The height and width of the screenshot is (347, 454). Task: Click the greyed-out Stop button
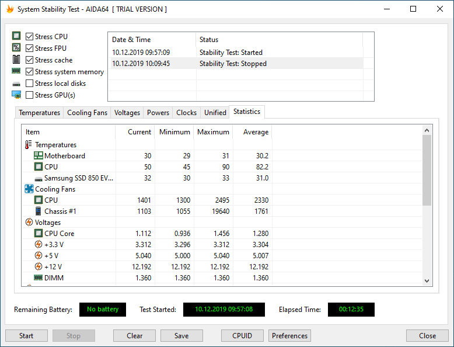coord(74,336)
